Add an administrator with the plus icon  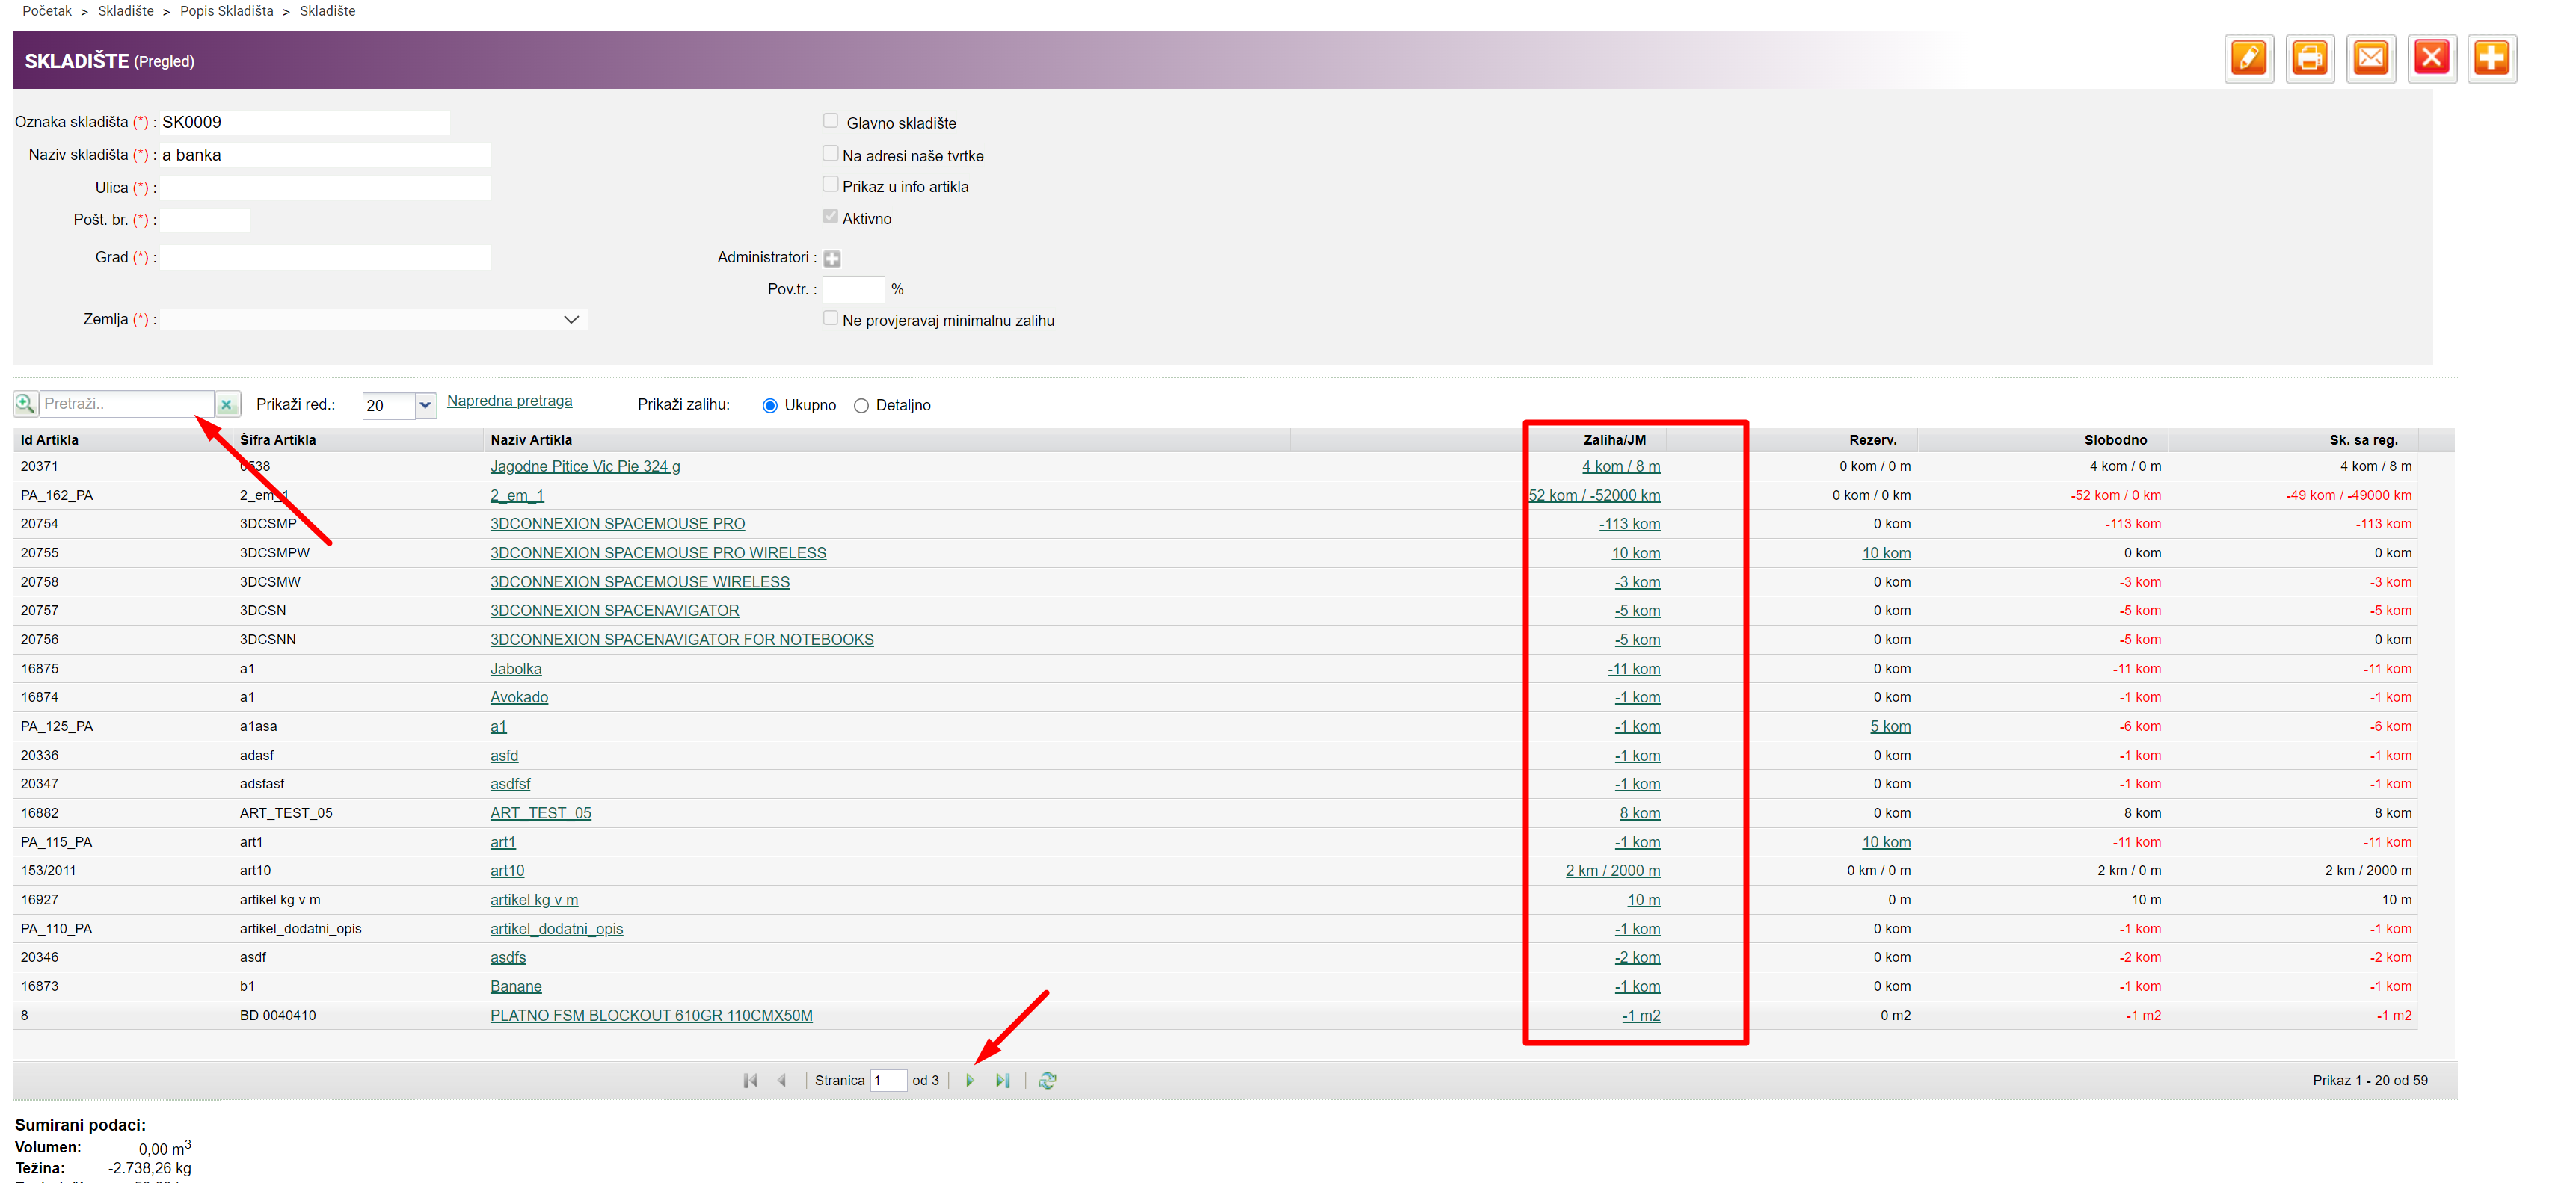point(832,259)
